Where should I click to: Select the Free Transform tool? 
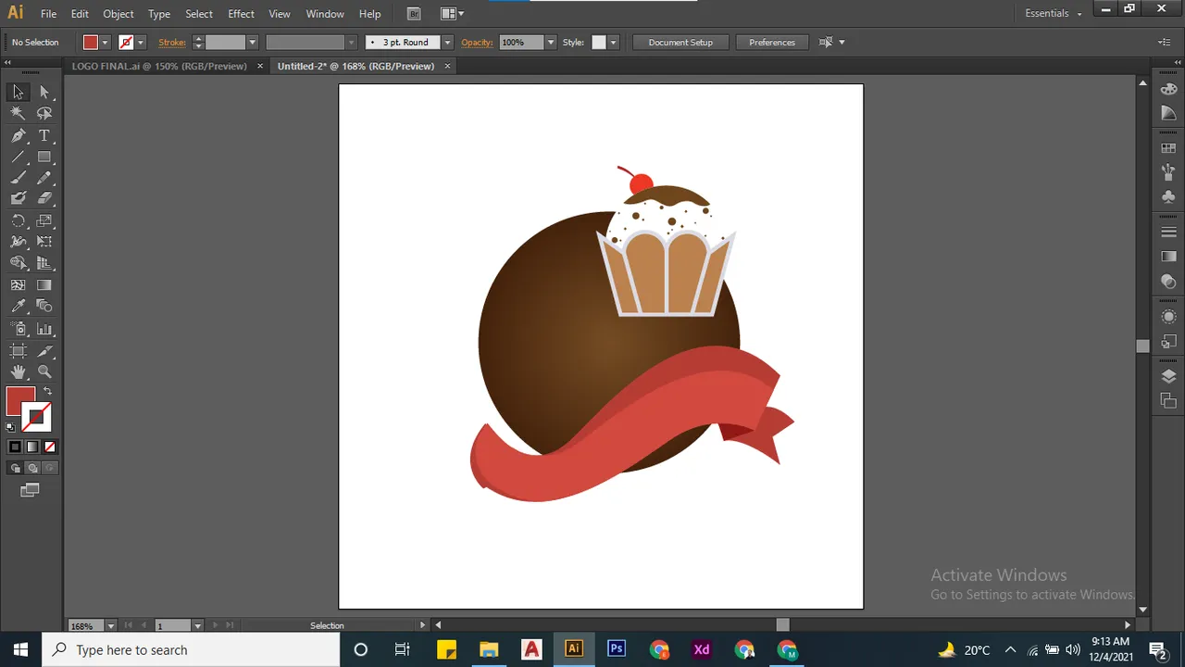[x=44, y=242]
